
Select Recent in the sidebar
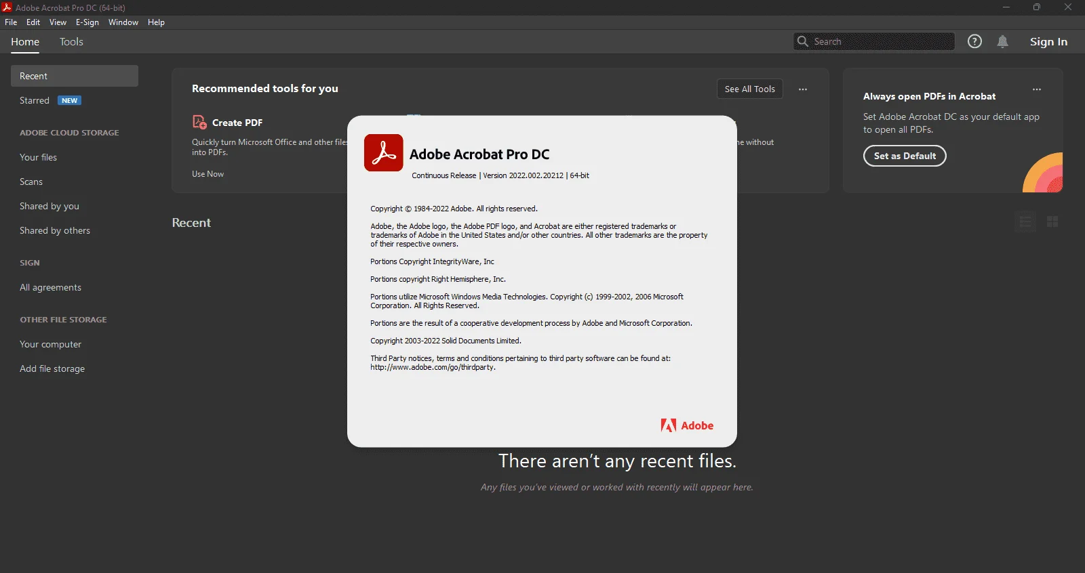tap(75, 76)
